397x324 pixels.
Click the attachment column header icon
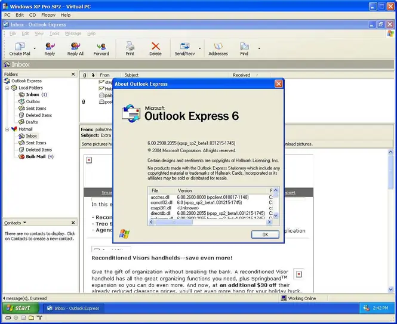pos(85,75)
